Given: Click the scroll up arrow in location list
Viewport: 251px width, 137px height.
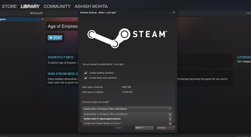Looking at the screenshot, I should pyautogui.click(x=170, y=115).
